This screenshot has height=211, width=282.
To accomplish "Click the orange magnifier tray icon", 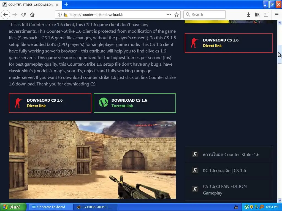I will [262, 207].
